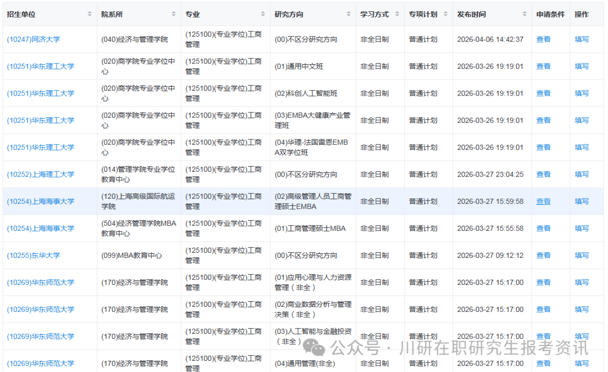Click the sort icon on 学习方式 column

pyautogui.click(x=396, y=14)
